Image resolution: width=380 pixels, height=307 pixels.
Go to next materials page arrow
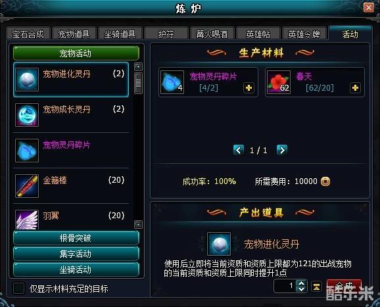282,150
